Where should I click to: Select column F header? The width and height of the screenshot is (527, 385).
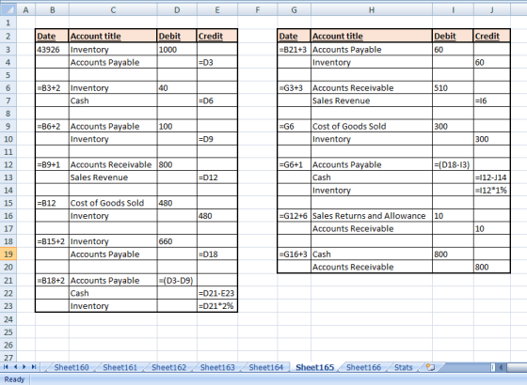tap(258, 10)
